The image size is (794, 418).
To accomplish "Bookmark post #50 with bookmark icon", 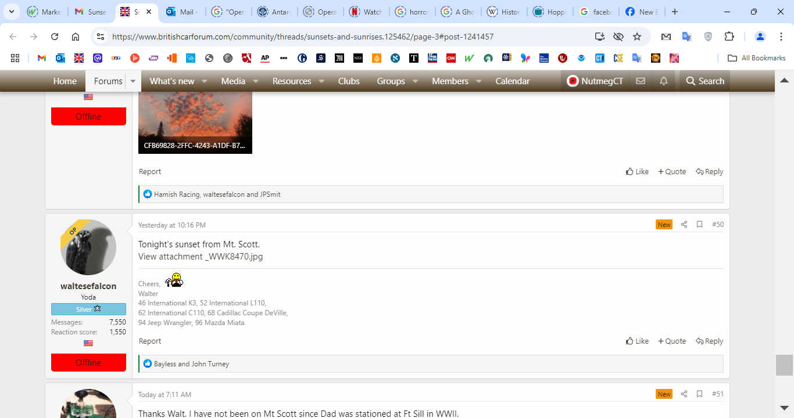I will click(700, 225).
